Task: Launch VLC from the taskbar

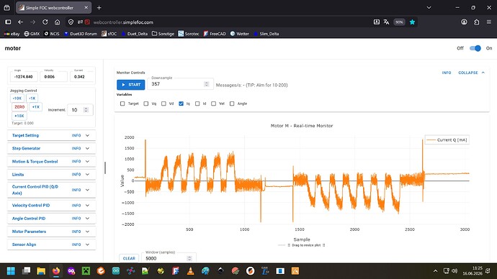Action: [x=190, y=271]
